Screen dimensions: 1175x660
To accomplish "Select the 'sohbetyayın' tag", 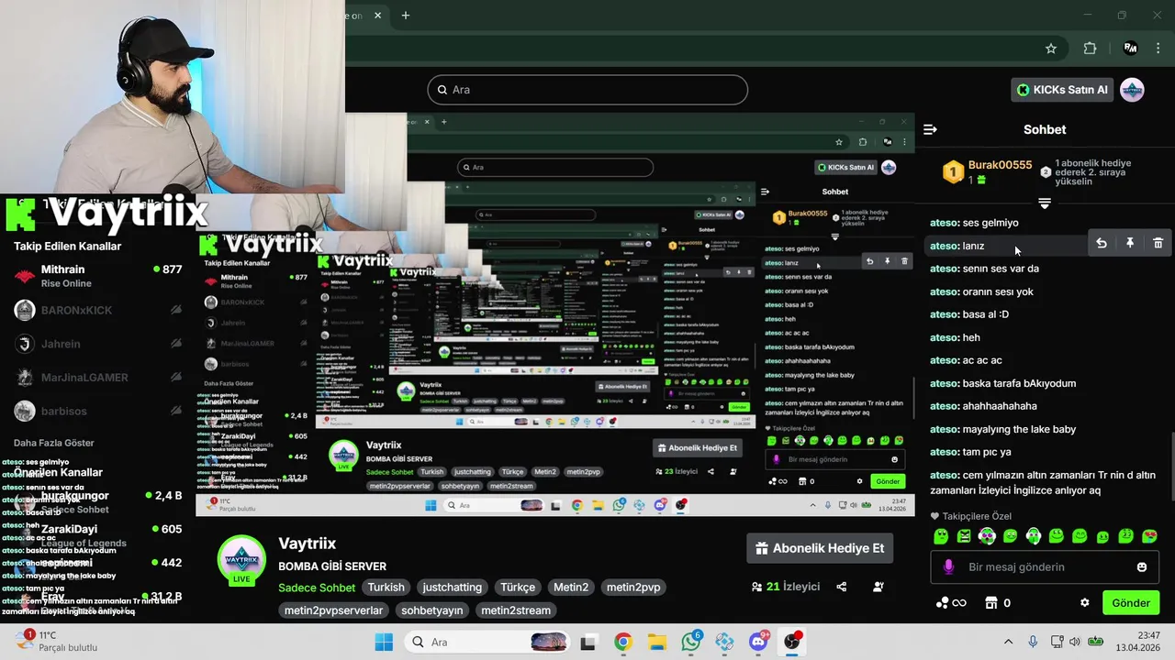I will [x=432, y=610].
